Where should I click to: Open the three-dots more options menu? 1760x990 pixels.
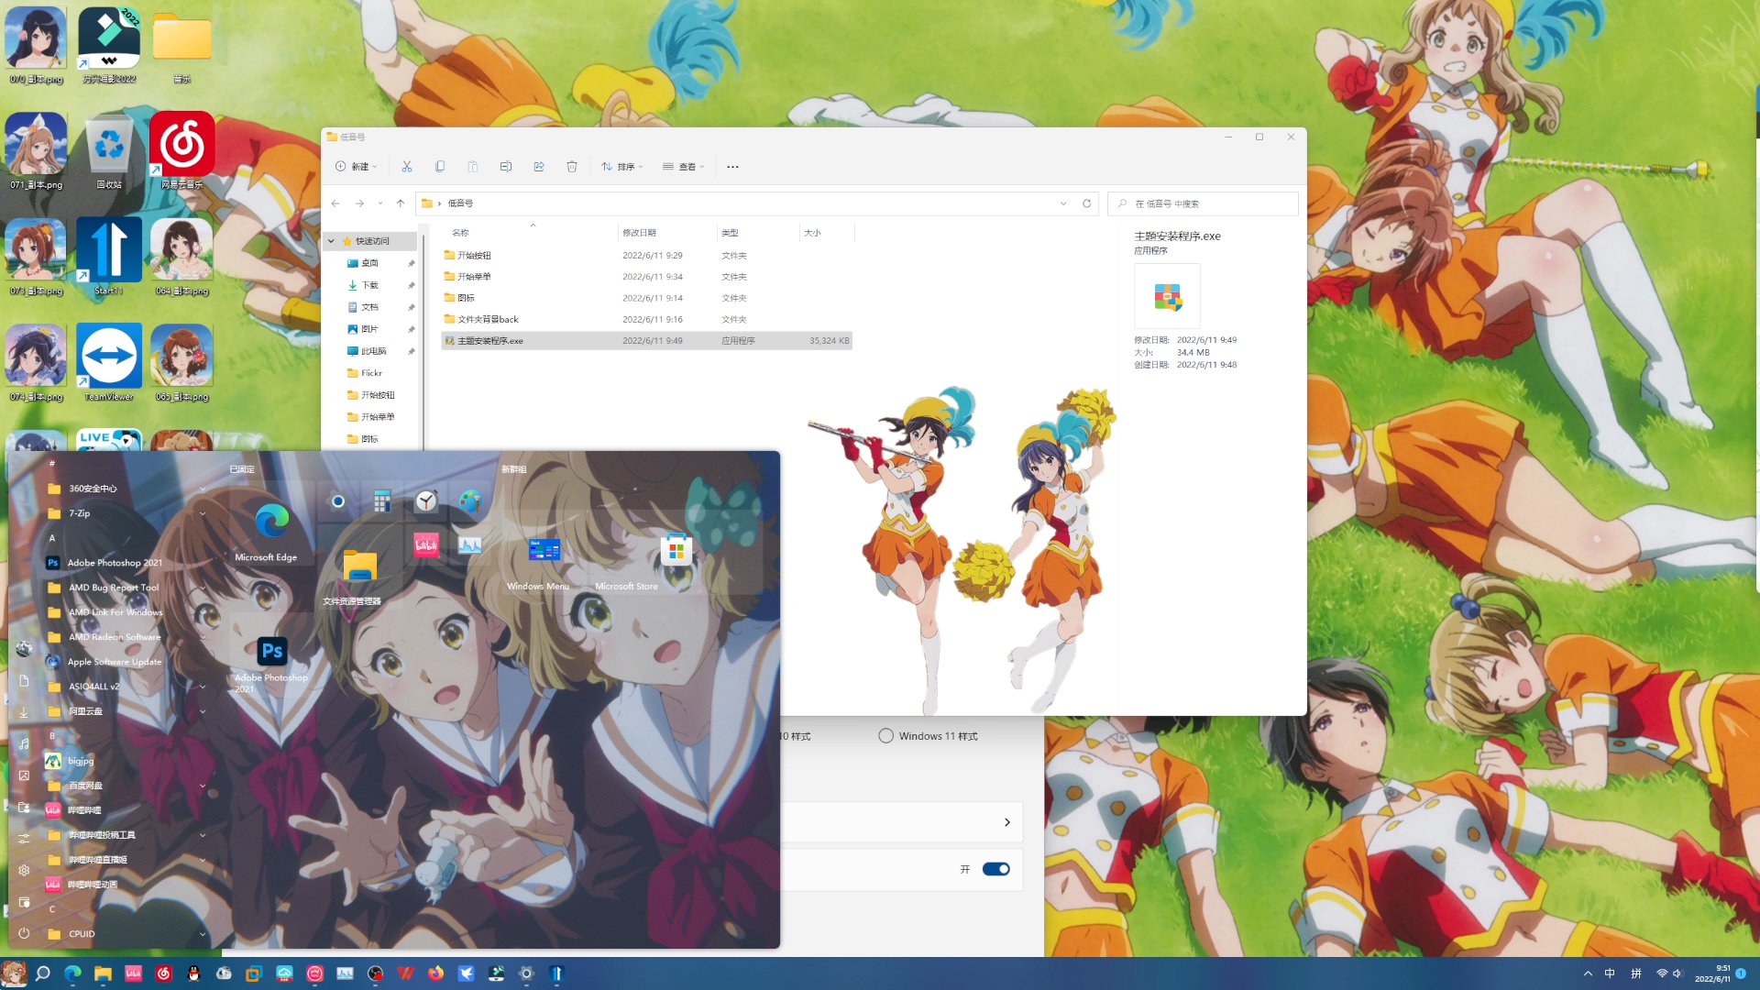(732, 167)
